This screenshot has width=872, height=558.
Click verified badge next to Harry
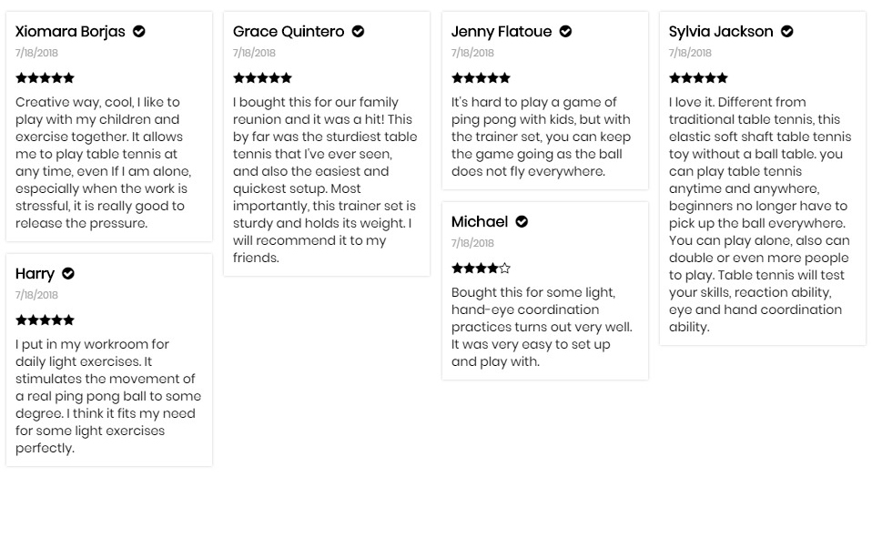click(x=68, y=274)
